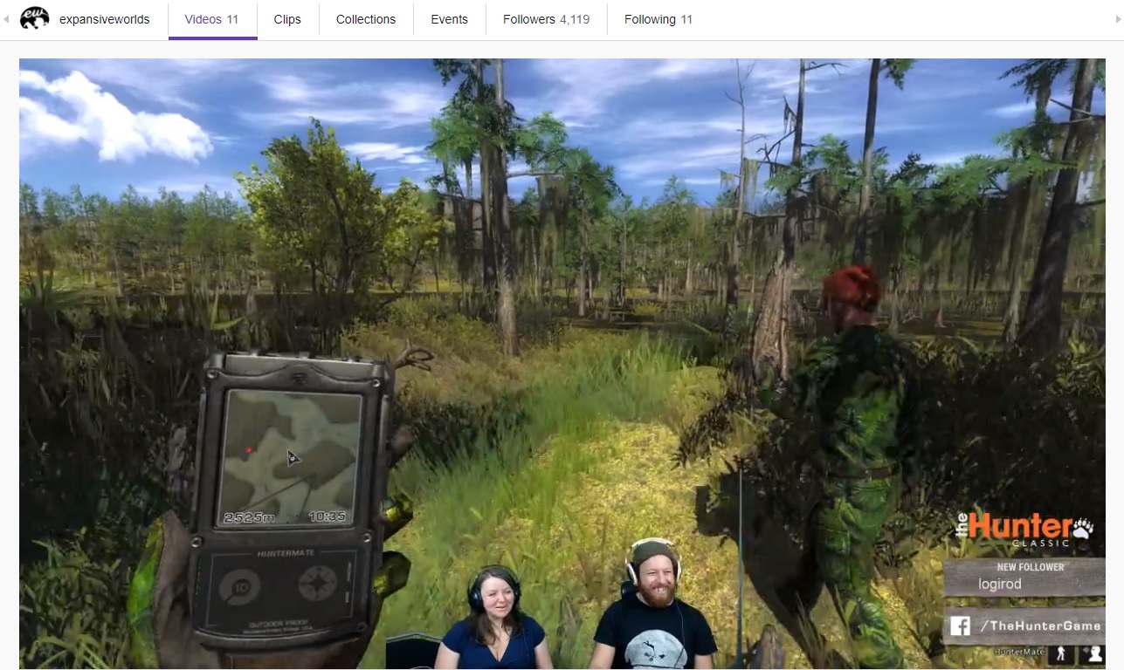The image size is (1124, 670).
Task: View the Following 11 tab
Action: tap(659, 19)
